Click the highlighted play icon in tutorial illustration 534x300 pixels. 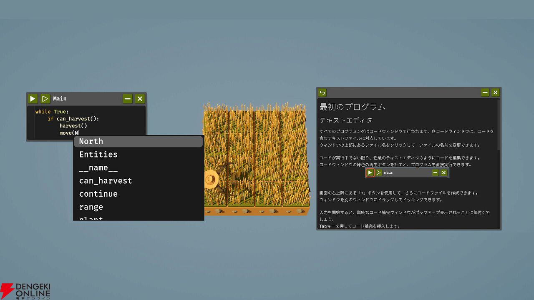click(370, 172)
